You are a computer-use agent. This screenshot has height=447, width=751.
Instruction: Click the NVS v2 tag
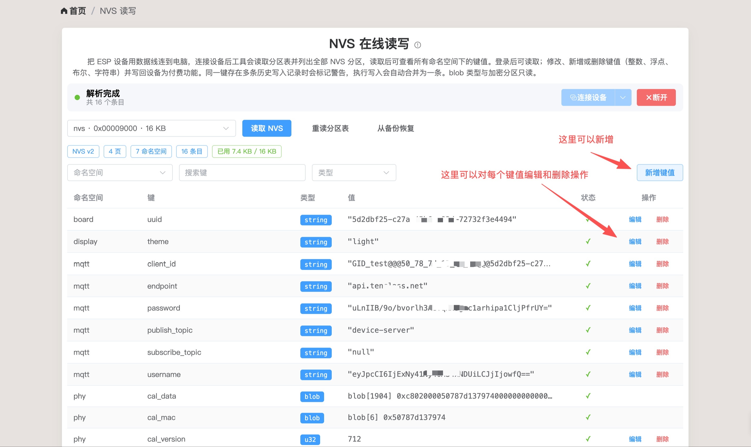[x=83, y=151]
